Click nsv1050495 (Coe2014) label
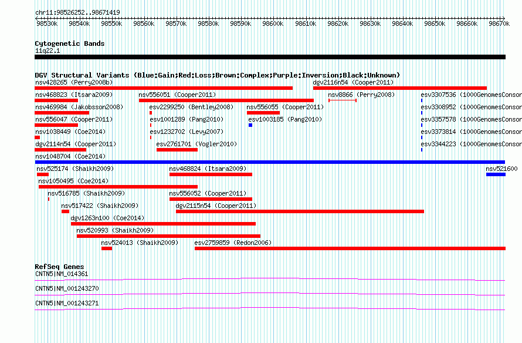 73,181
